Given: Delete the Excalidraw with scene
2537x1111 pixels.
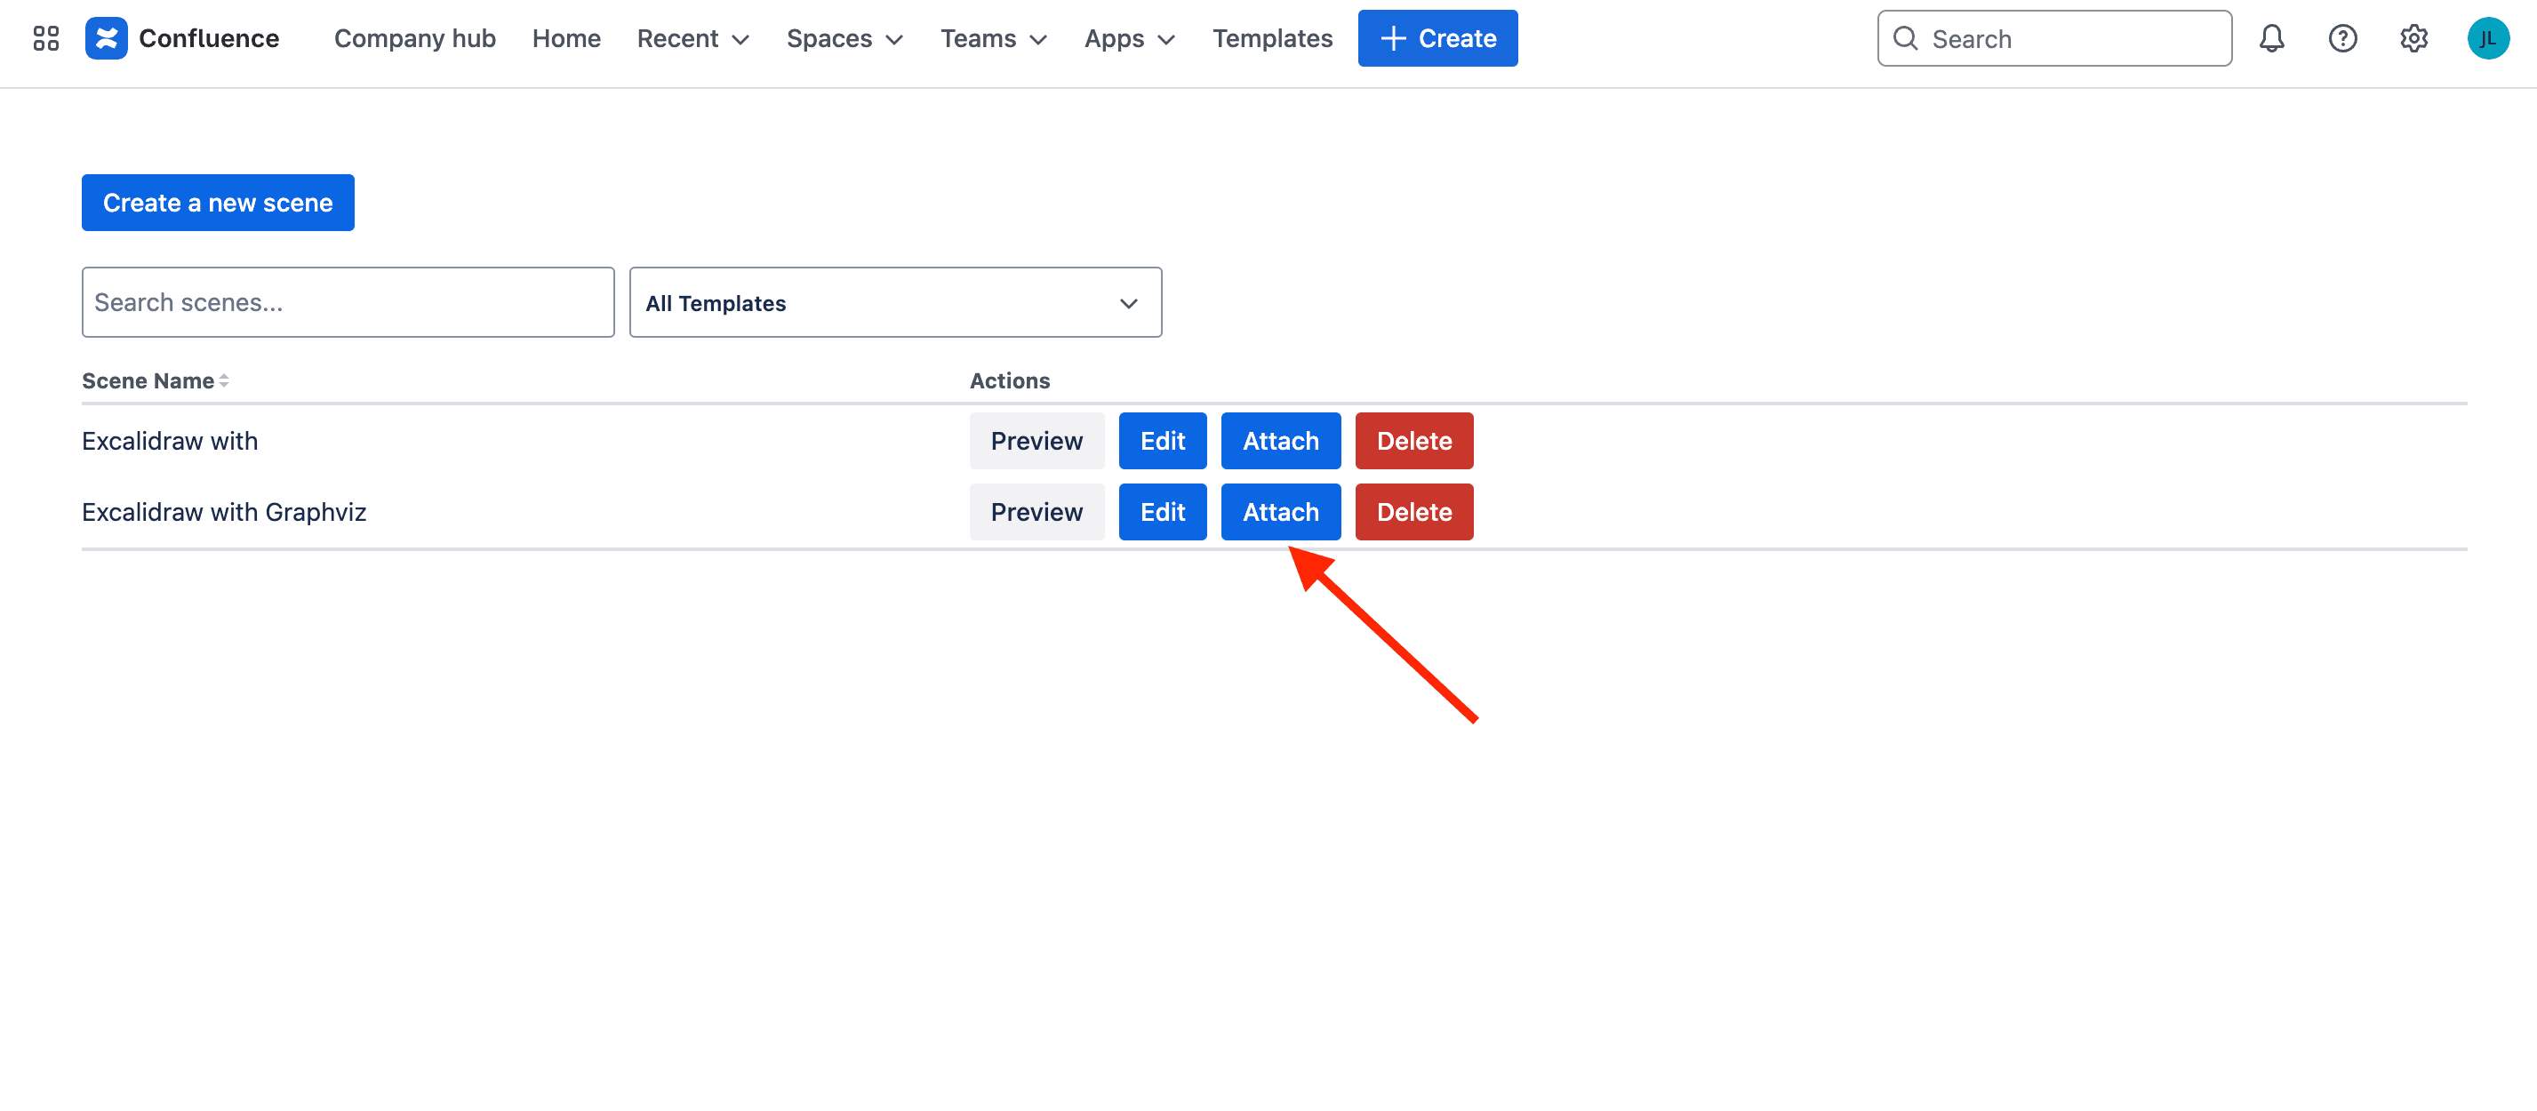Looking at the screenshot, I should point(1413,441).
